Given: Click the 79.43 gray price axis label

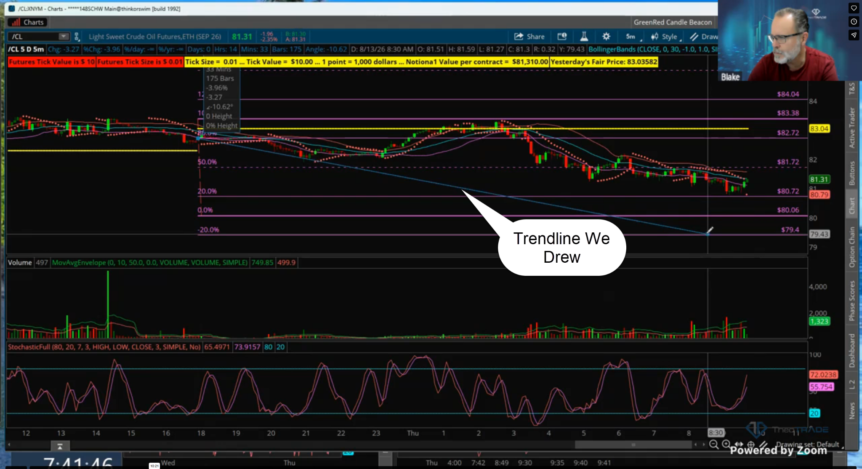Looking at the screenshot, I should [819, 234].
